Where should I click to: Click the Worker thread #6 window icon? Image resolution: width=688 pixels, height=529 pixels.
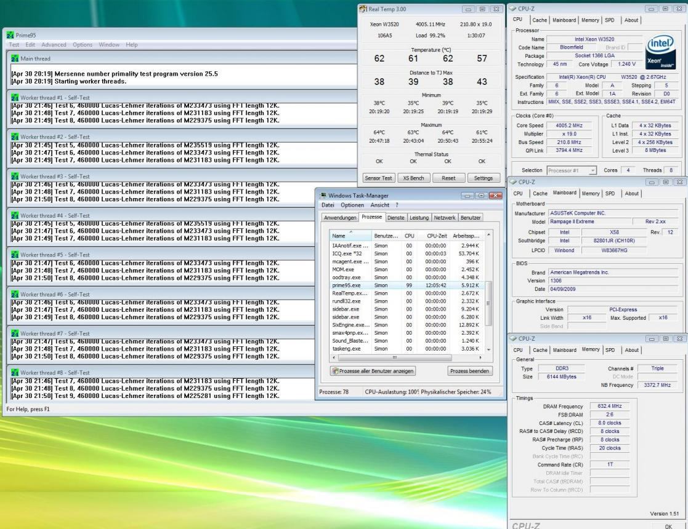click(x=15, y=294)
